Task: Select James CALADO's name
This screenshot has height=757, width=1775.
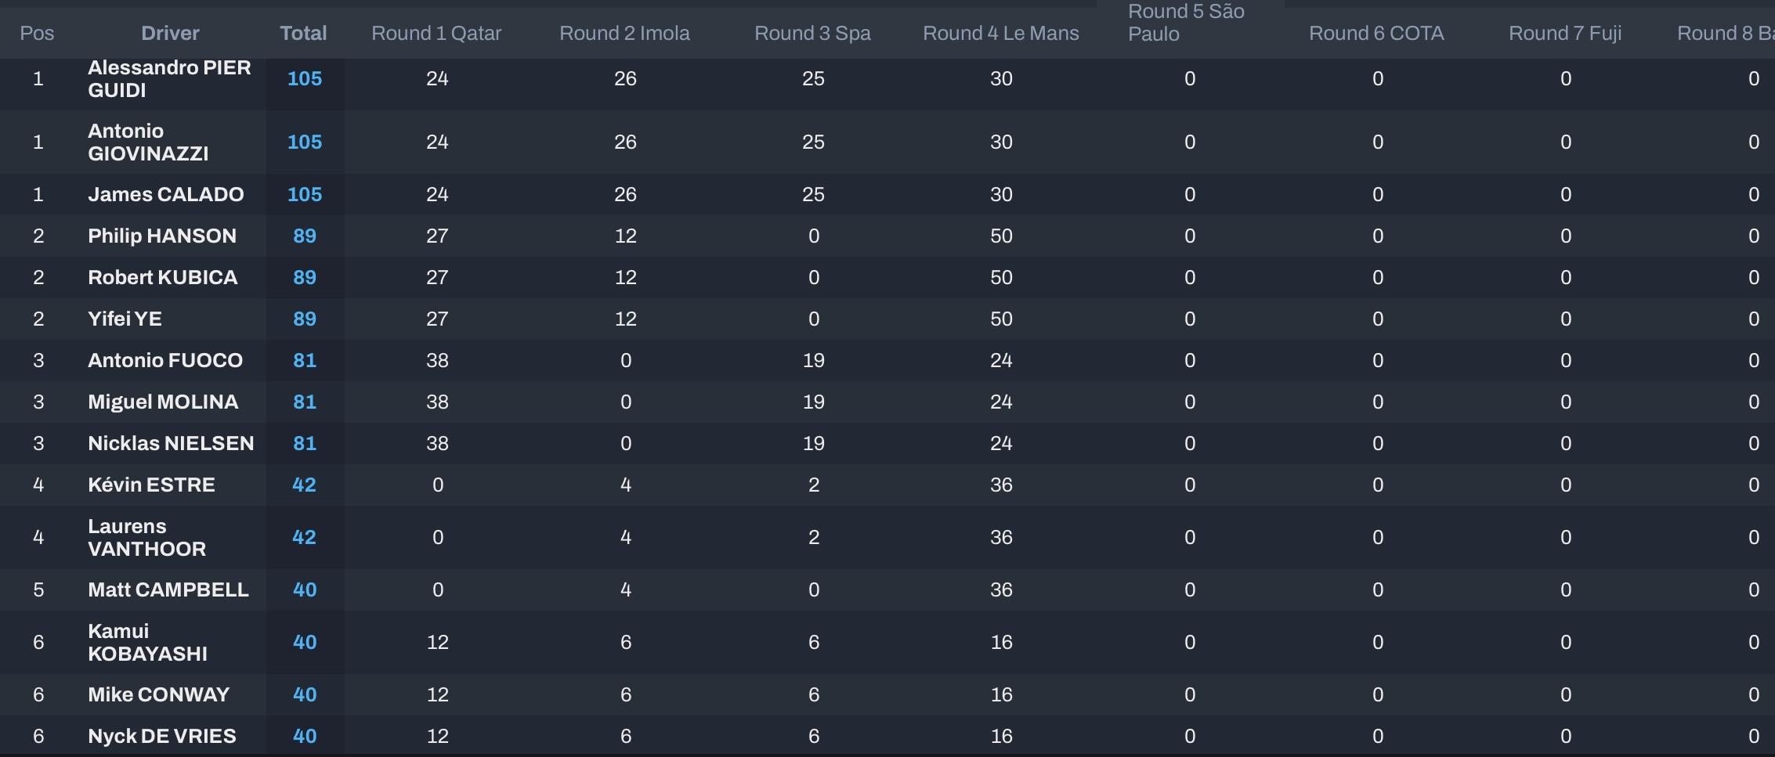Action: 165,194
